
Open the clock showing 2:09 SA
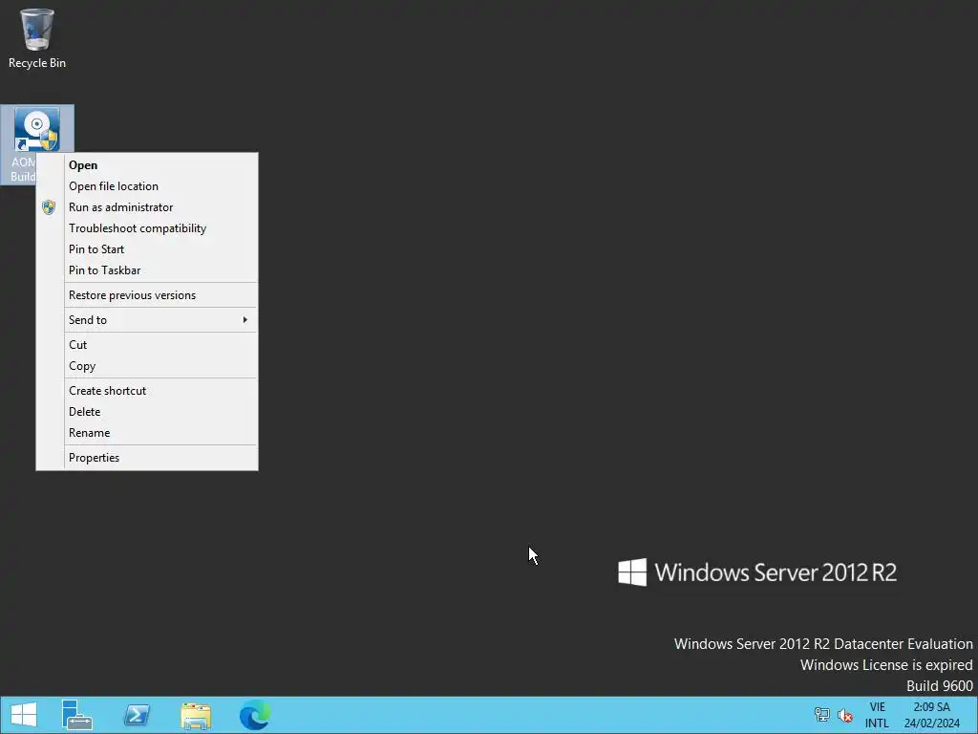click(x=932, y=715)
